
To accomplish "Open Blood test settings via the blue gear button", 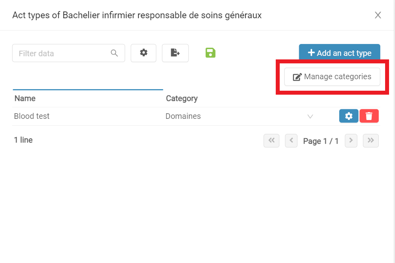I will (349, 116).
